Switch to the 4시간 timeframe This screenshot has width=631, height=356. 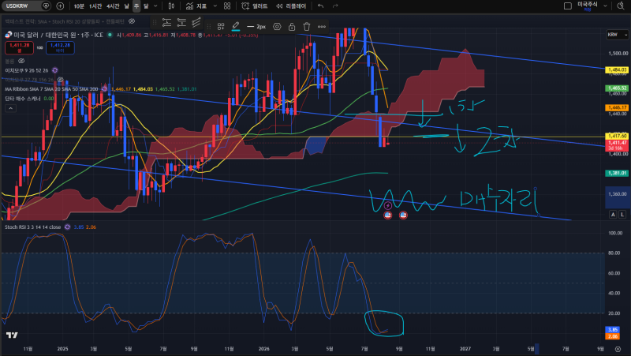[113, 6]
